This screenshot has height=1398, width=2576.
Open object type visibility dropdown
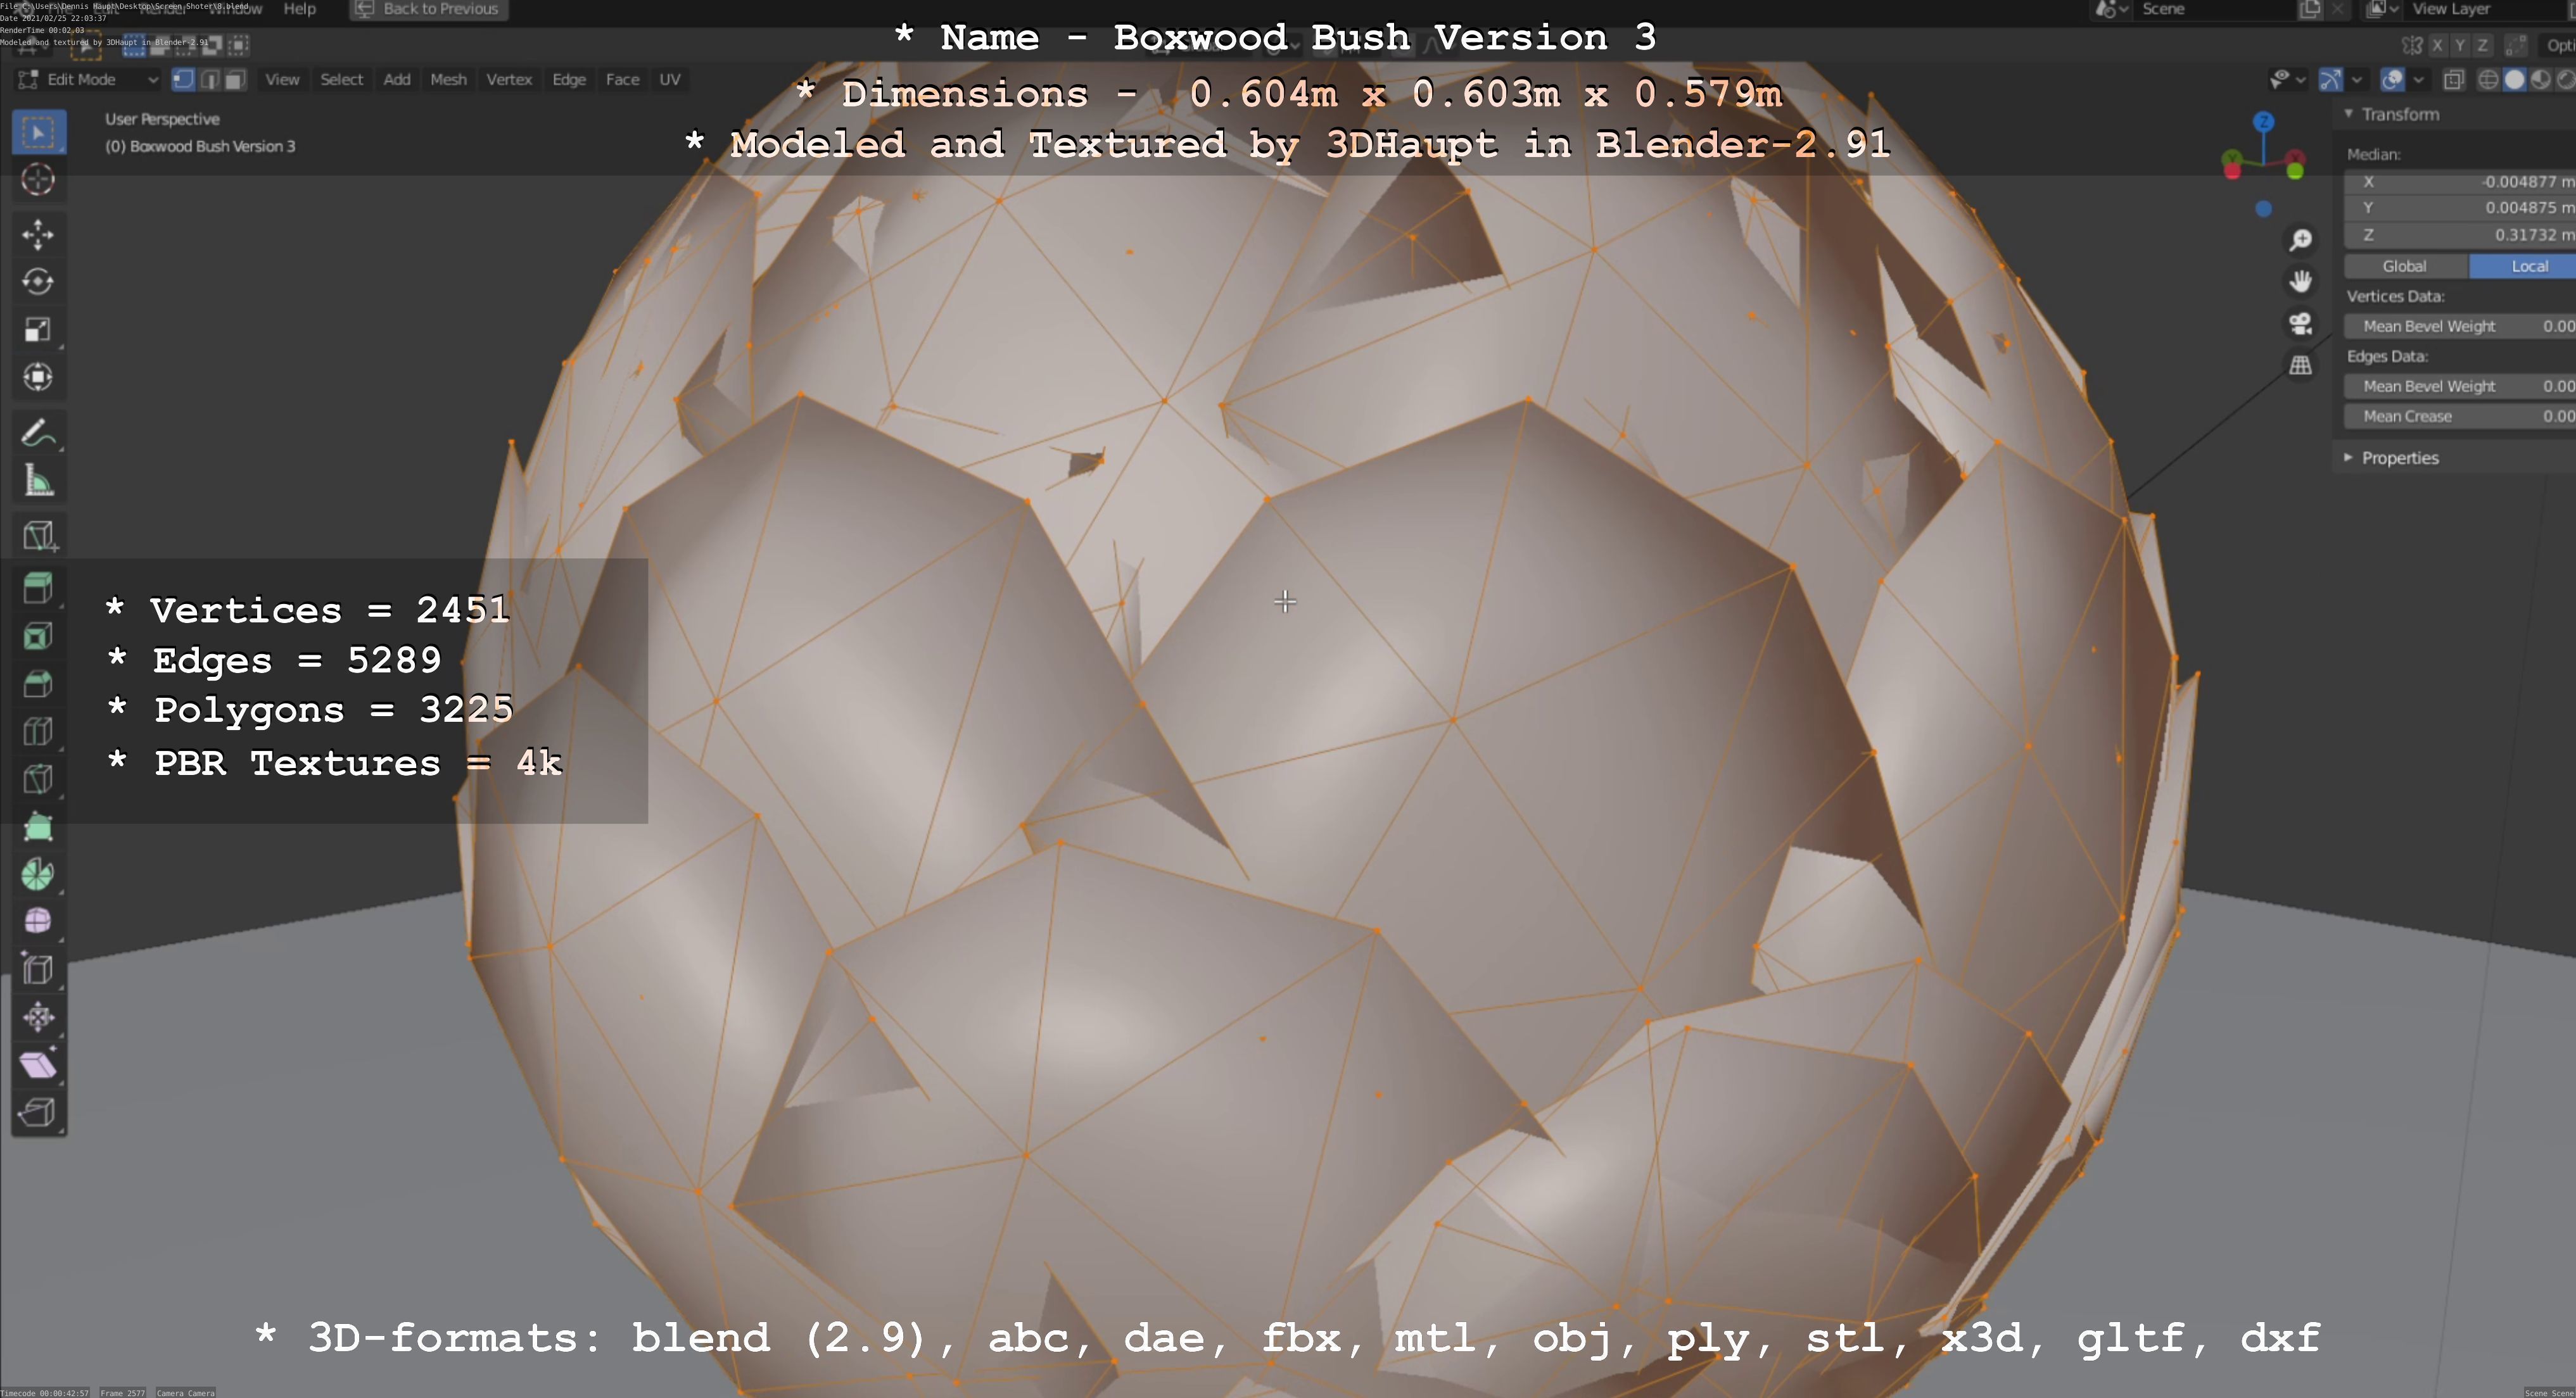pos(2287,80)
